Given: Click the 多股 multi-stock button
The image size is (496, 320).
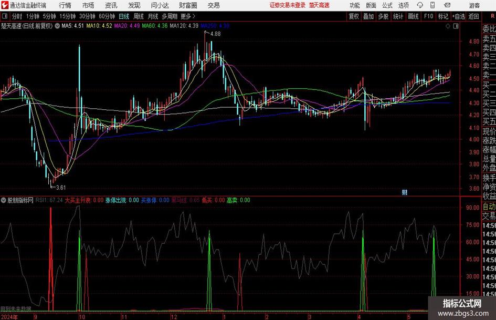Looking at the screenshot, I should (x=383, y=16).
